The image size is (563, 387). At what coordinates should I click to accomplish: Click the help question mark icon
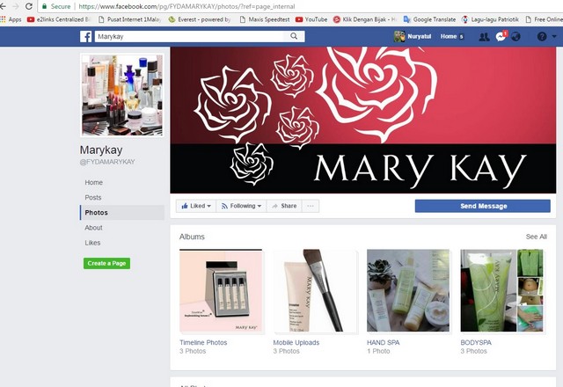[x=541, y=37]
